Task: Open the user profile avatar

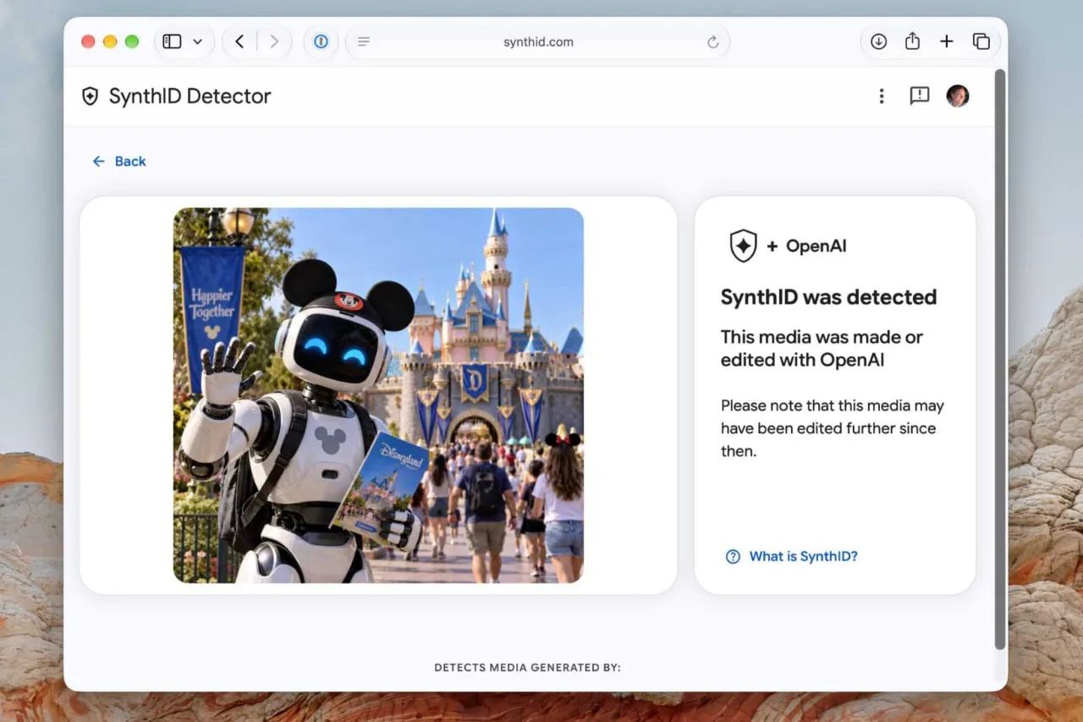Action: 958,96
